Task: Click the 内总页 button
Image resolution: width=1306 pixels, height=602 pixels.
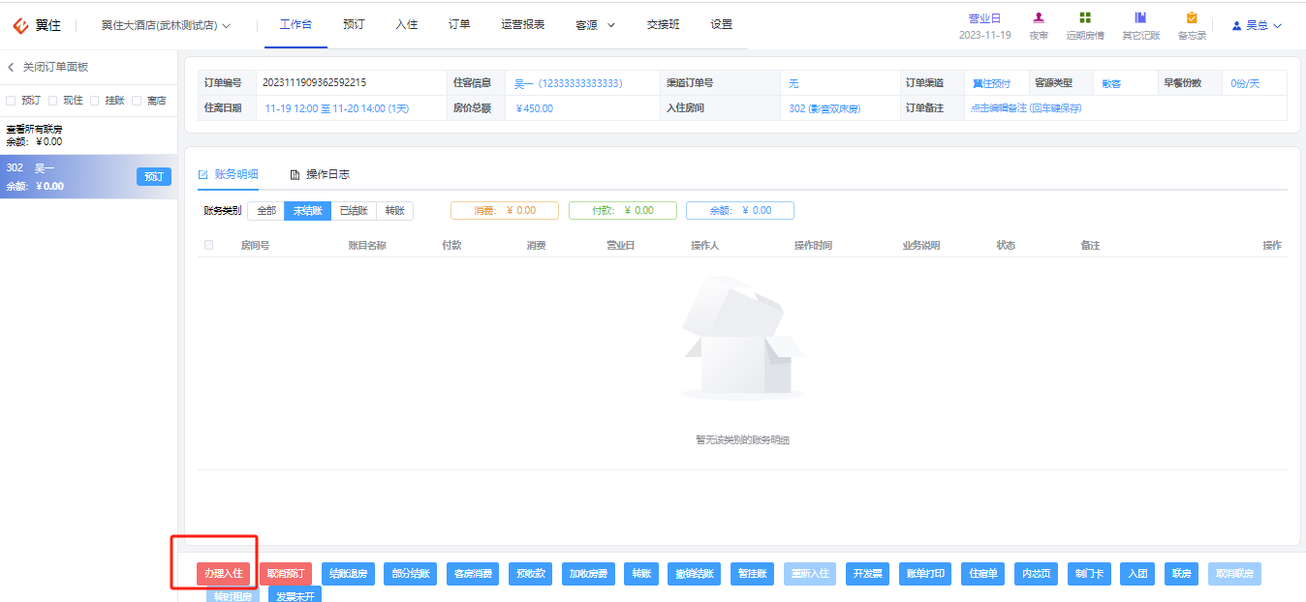Action: [1036, 574]
